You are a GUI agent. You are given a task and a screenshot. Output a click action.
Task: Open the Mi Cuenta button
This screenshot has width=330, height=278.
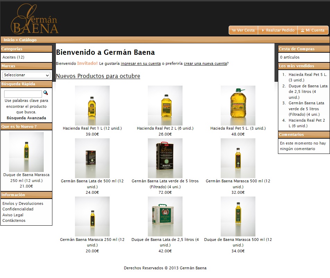313,30
